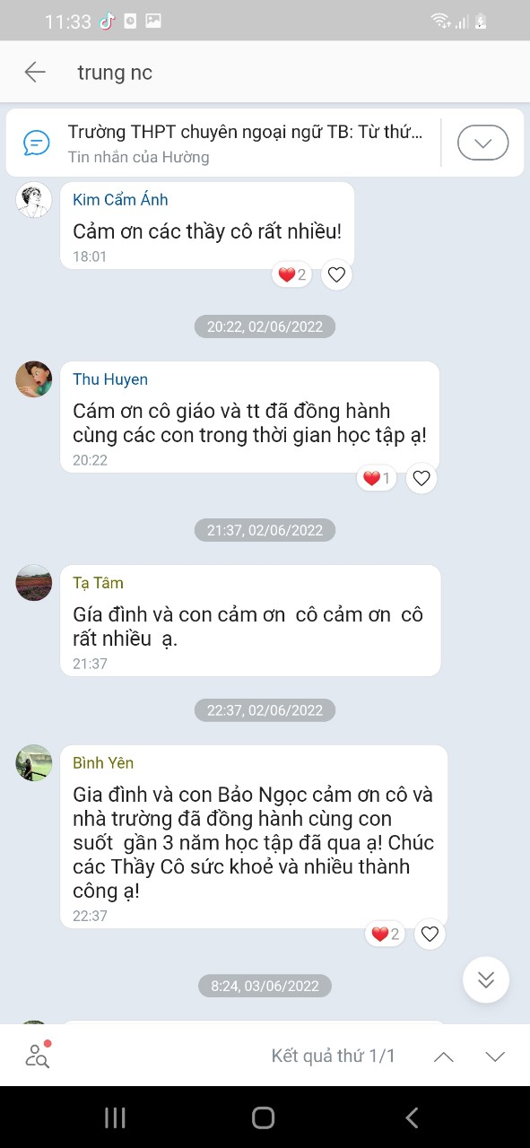Viewport: 530px width, 1148px height.
Task: View the reaction count on Thu Huyen's message
Action: pyautogui.click(x=377, y=479)
